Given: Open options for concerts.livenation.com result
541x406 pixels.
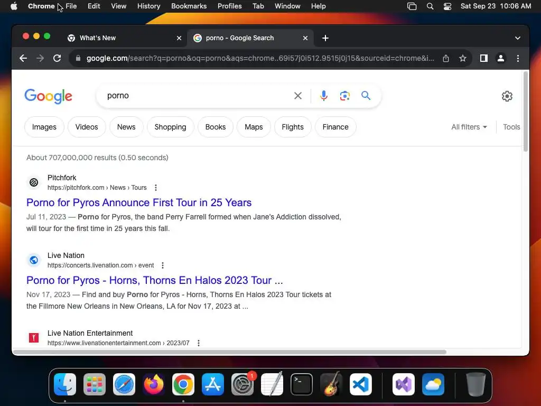Looking at the screenshot, I should pos(163,265).
